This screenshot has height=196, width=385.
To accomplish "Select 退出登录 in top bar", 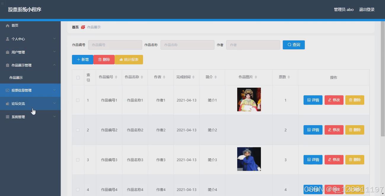I will 367,9.
